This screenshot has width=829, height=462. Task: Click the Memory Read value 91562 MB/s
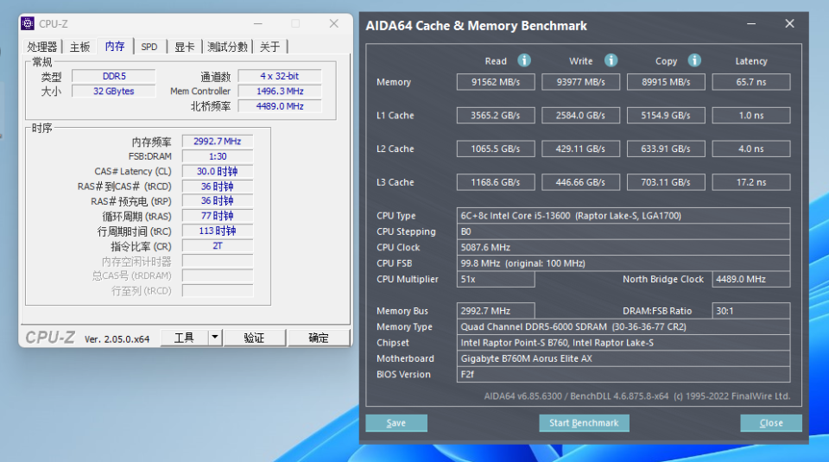click(x=496, y=82)
